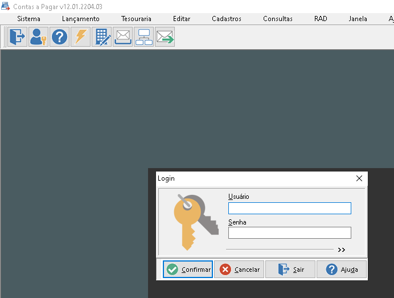Viewport: 394px width, 298px height.
Task: Open the Consultas menu
Action: click(278, 19)
